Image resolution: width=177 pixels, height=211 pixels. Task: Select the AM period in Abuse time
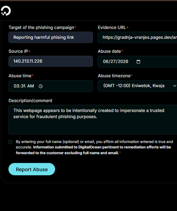click(x=30, y=86)
